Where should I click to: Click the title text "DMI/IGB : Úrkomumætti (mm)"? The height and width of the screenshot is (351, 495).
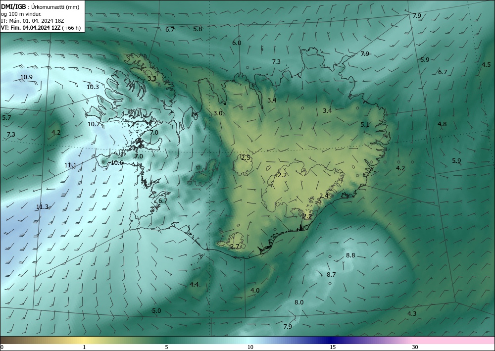tap(40, 6)
